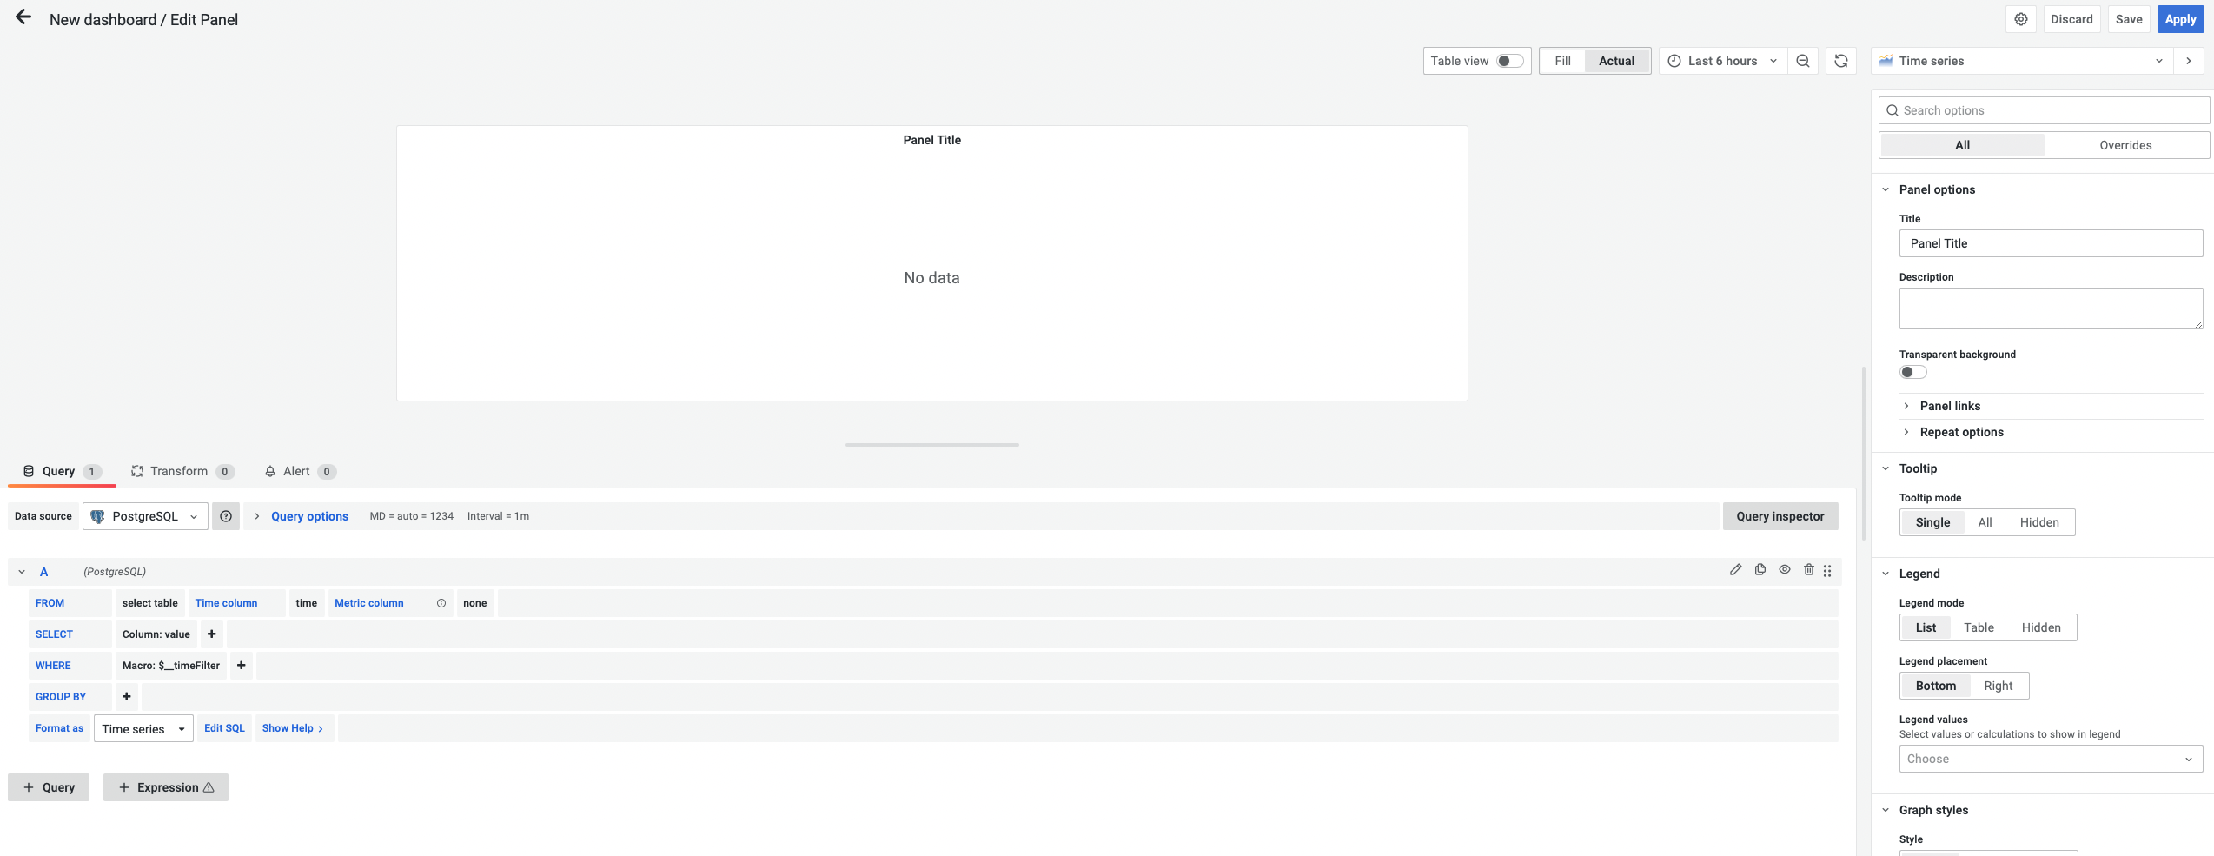Delete query A with the trash icon
2214x856 pixels.
[x=1809, y=570]
